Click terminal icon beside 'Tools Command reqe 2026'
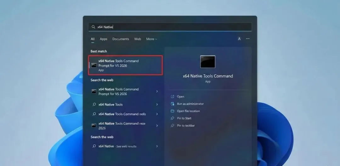This screenshot has height=166, width=340. [x=94, y=125]
